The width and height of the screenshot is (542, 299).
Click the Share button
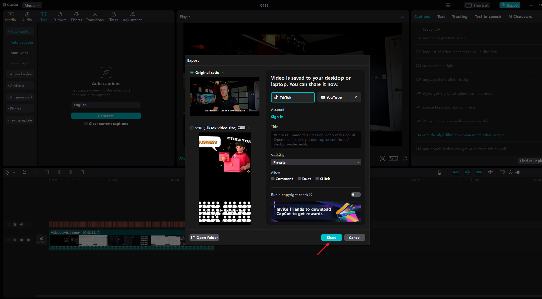pos(332,238)
